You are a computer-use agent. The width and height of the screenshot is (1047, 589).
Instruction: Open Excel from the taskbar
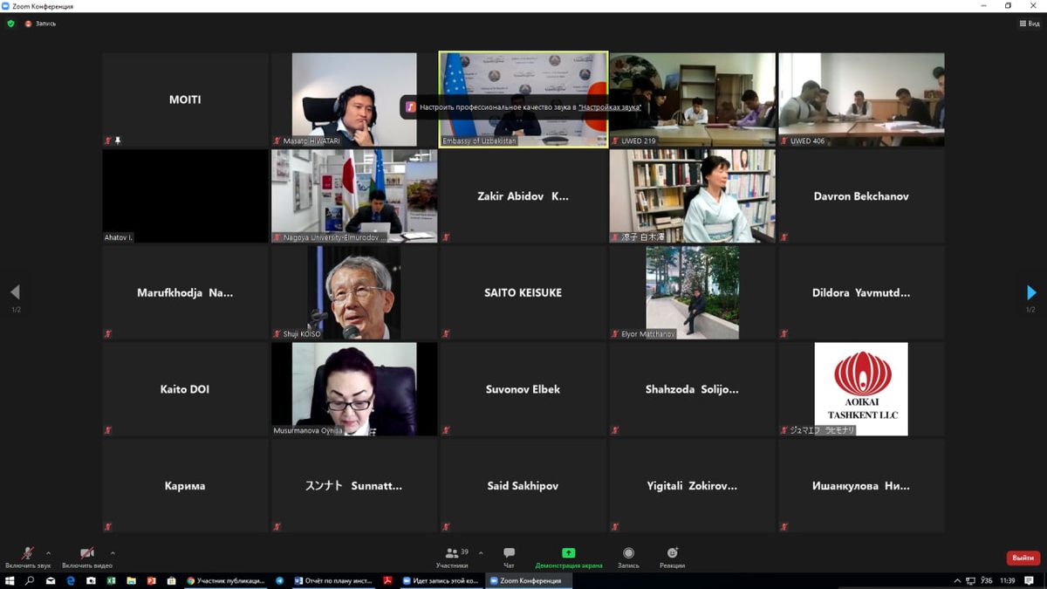pos(111,580)
